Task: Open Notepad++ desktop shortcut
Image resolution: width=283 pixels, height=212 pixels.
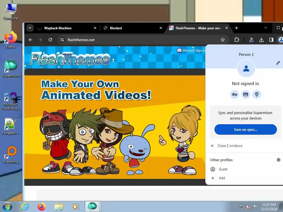Action: (x=11, y=126)
